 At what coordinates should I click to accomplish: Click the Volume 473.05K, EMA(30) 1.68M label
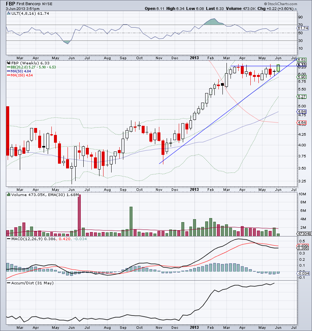pos(45,195)
